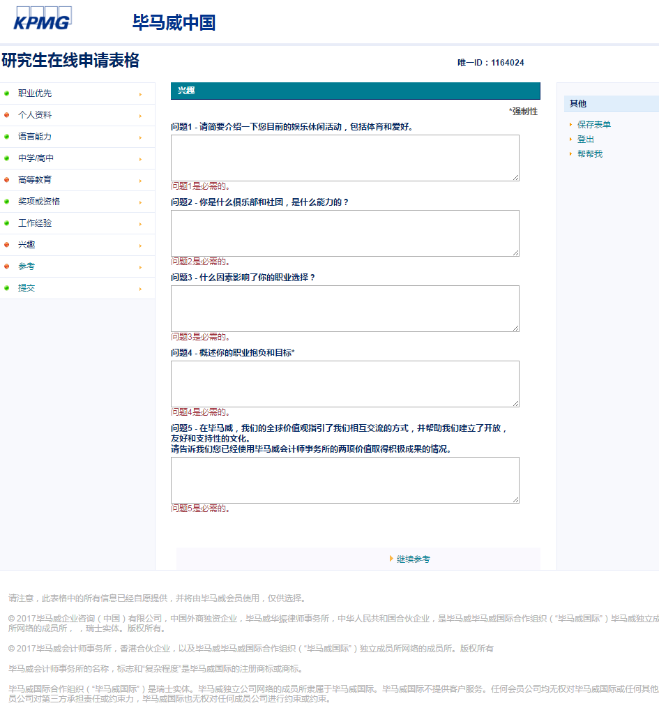659x708 pixels.
Task: Click arrow at right of 奖项或资格 row
Action: (x=140, y=203)
